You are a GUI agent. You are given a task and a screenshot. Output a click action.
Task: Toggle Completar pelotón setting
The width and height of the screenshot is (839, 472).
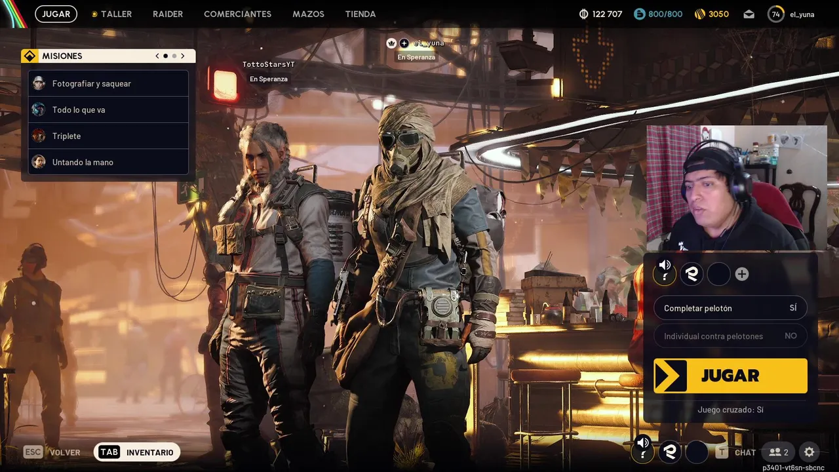coord(730,308)
